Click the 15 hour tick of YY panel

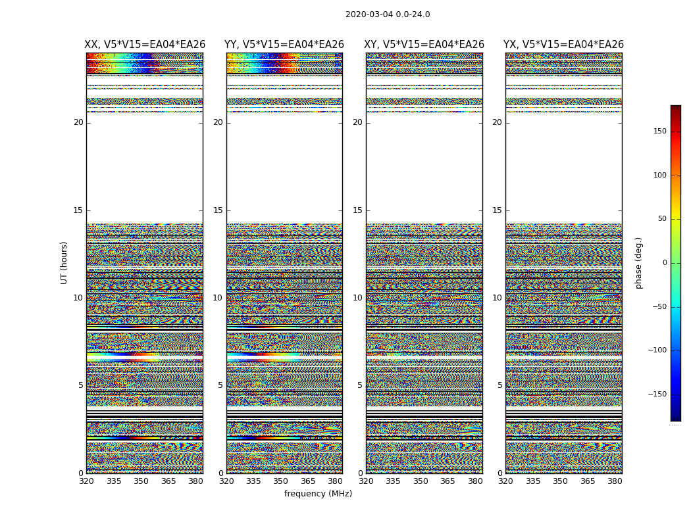tap(218, 210)
